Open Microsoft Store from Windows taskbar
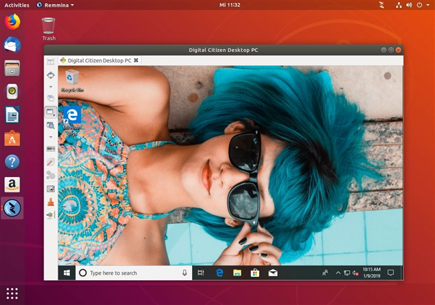This screenshot has width=435, height=305. [x=255, y=273]
